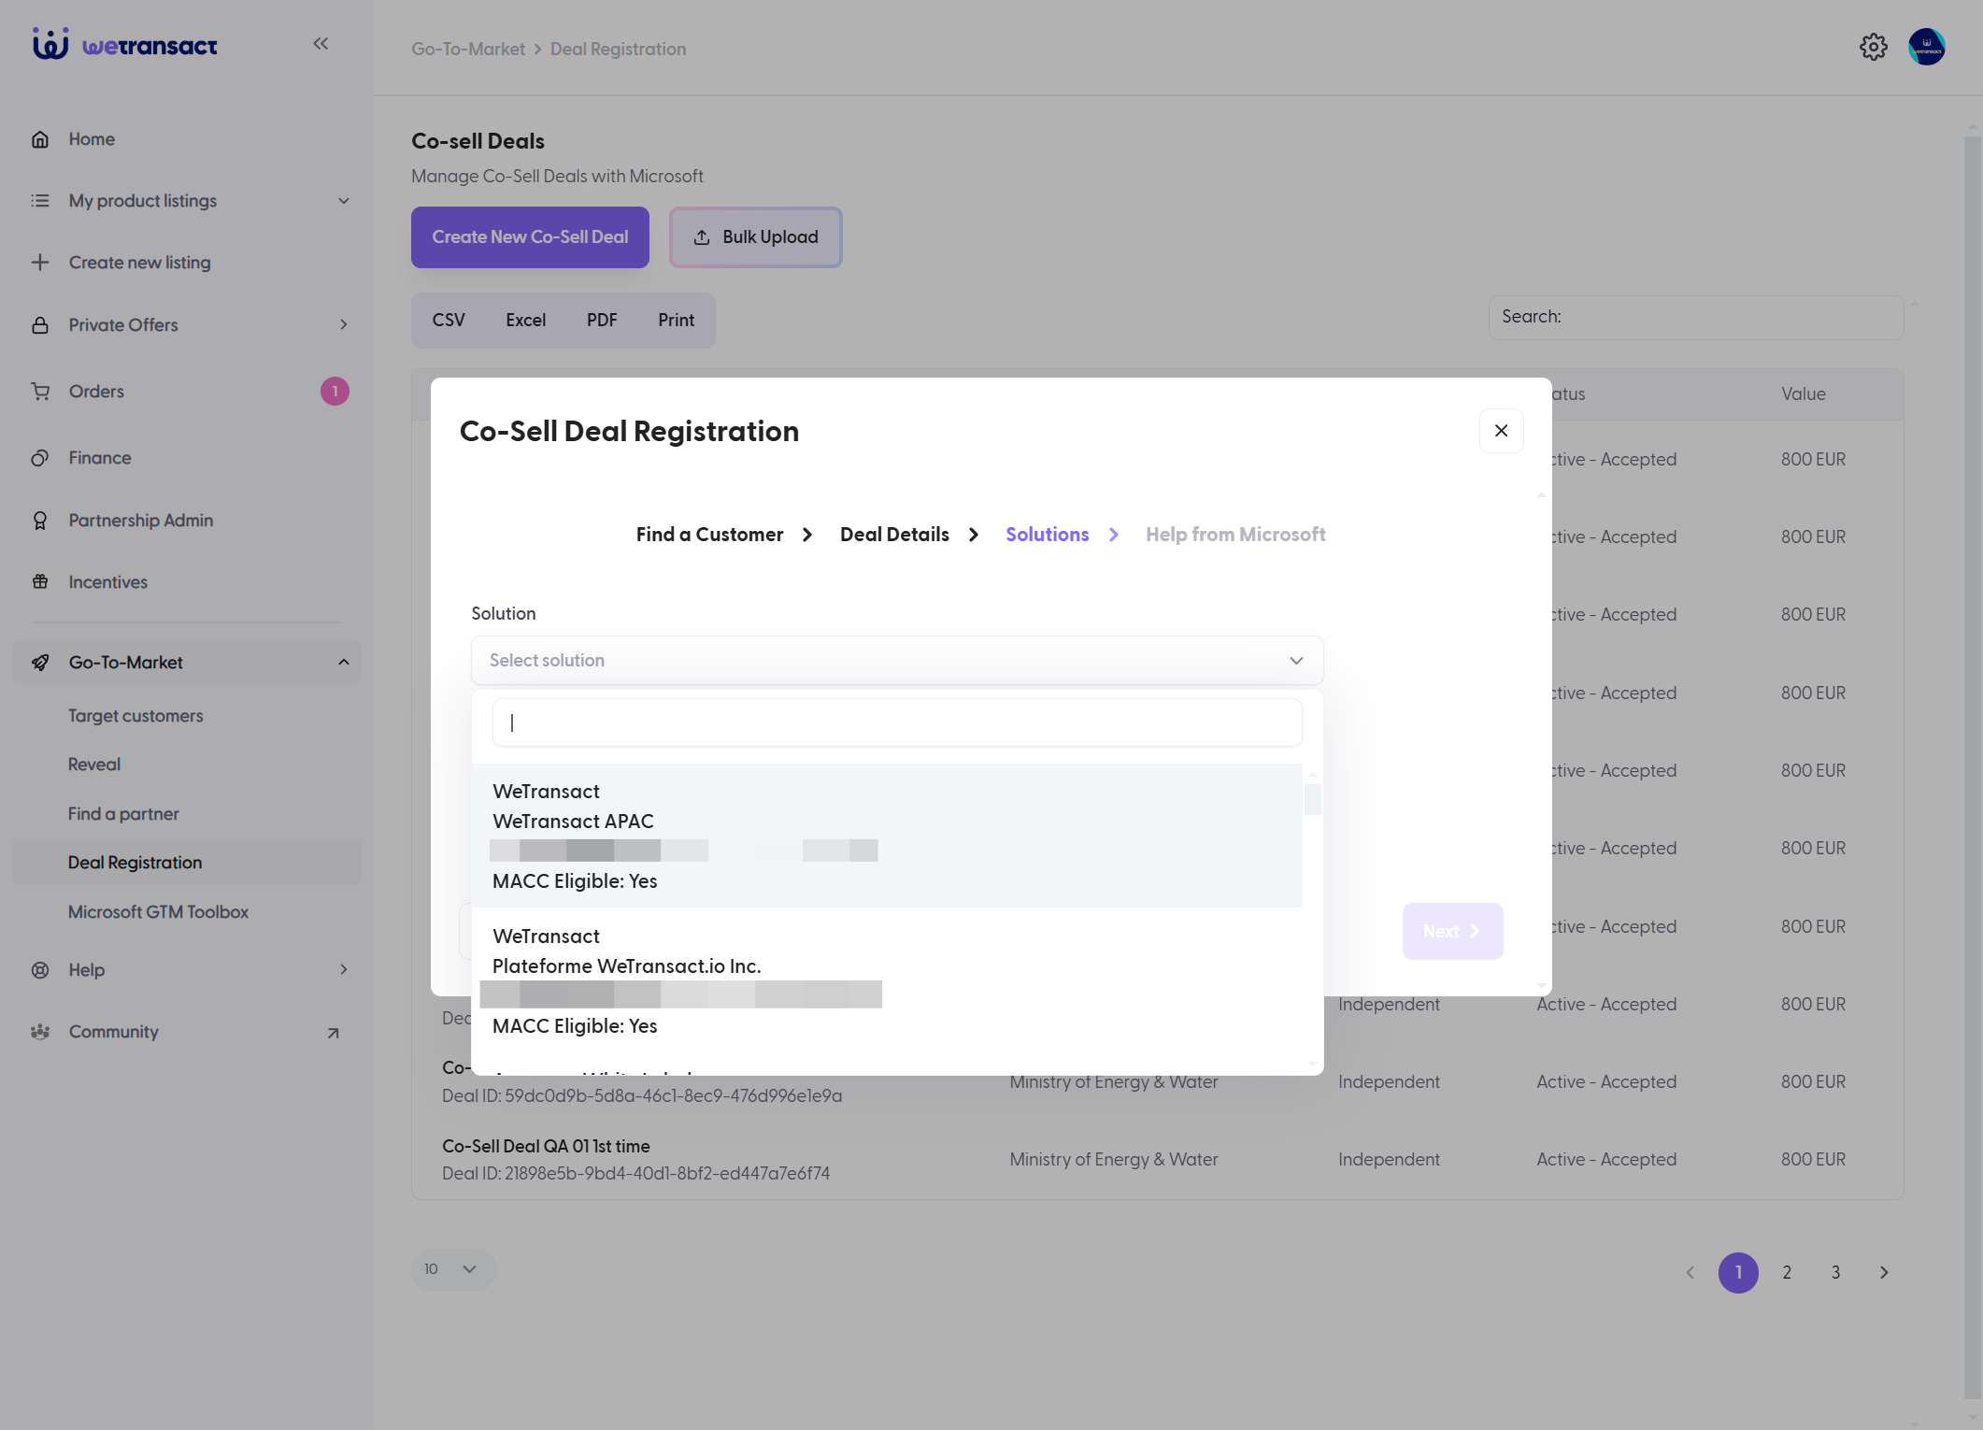Go to the Deal Details step
This screenshot has height=1430, width=1983.
pyautogui.click(x=894, y=535)
